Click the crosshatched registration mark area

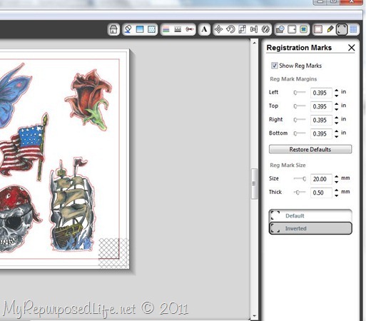tap(113, 253)
